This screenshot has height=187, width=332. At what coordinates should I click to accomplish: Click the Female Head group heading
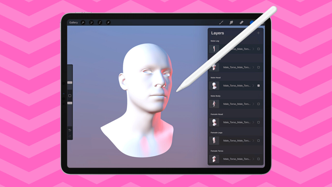217,114
